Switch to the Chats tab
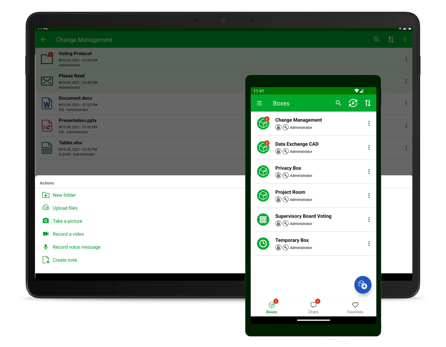This screenshot has width=446, height=347. tap(313, 307)
